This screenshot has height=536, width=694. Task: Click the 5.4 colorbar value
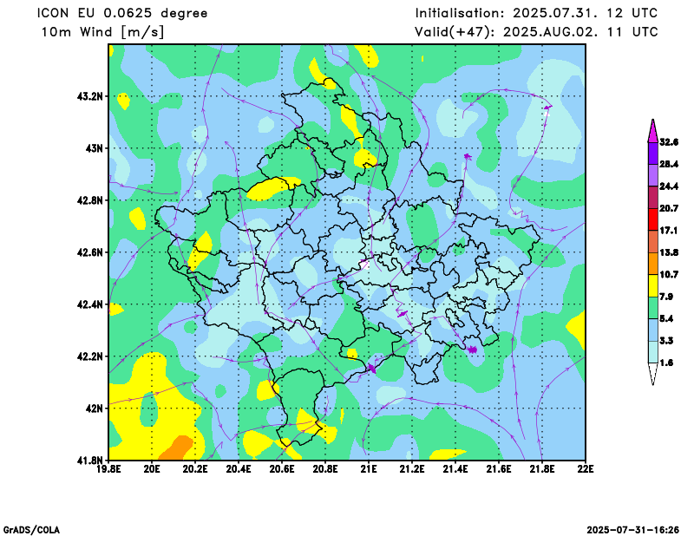point(666,318)
